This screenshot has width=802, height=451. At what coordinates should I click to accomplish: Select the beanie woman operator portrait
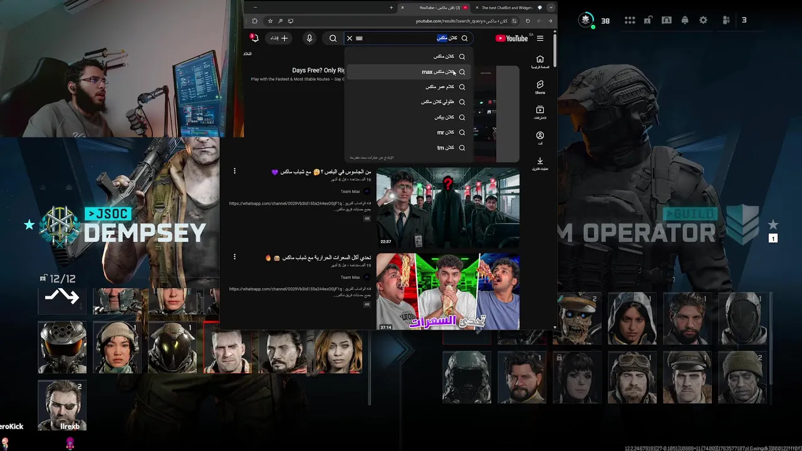coord(117,347)
